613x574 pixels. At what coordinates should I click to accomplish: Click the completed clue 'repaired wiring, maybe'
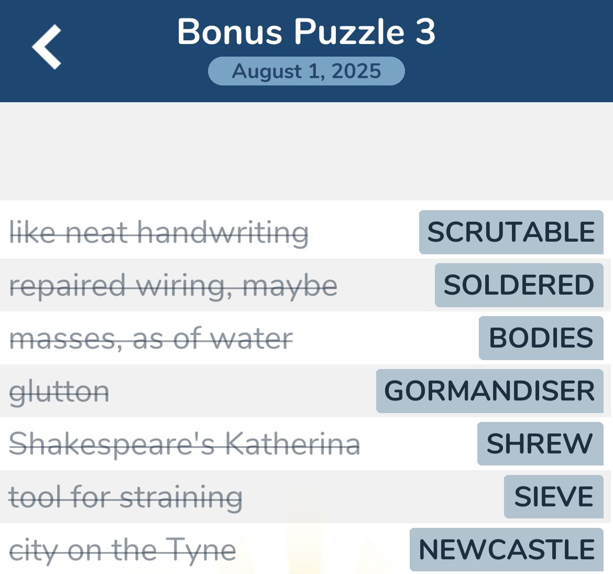coord(174,285)
